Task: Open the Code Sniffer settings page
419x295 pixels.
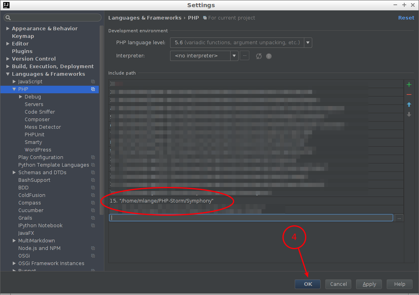Action: (x=40, y=112)
